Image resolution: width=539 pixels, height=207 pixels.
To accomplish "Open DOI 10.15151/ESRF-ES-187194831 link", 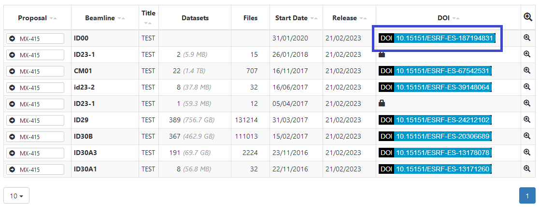I will click(x=444, y=38).
